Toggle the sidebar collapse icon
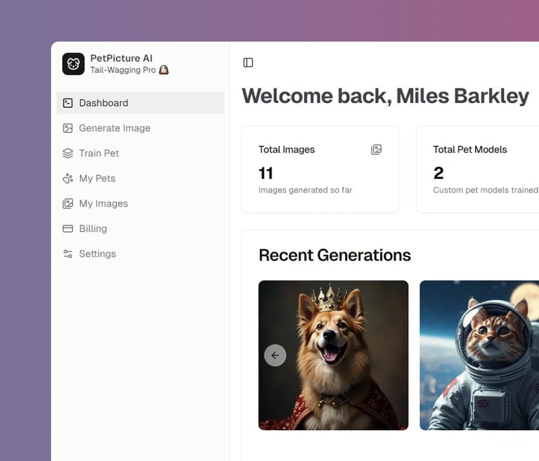Viewport: 539px width, 461px height. 248,63
